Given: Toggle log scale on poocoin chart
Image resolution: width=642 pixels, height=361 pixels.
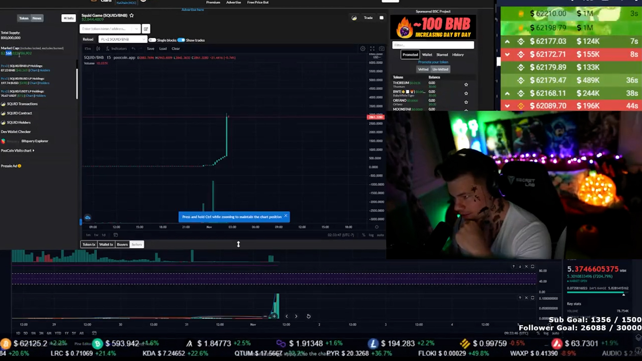Looking at the screenshot, I should [x=371, y=235].
